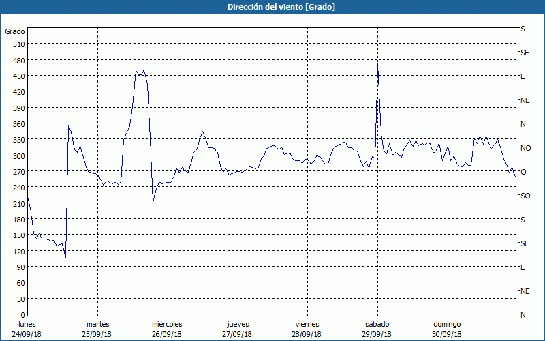Screen dimensions: 545x341
Task: Click the chart title 'Dirección del viento [Grado]'
Action: point(281,7)
